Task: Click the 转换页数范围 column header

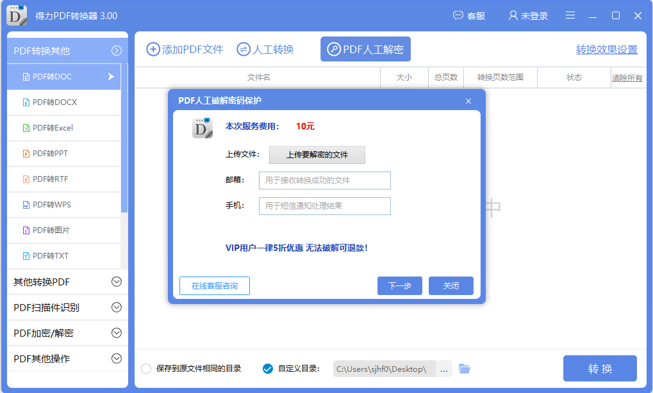Action: click(x=500, y=77)
